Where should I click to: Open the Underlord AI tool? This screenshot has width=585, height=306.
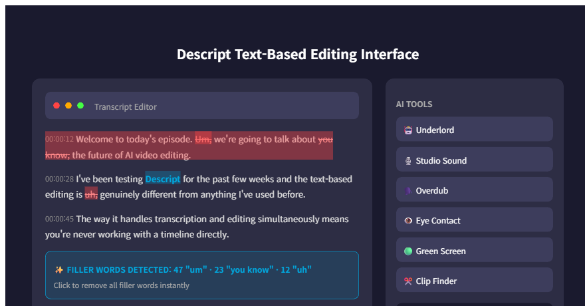(x=475, y=129)
